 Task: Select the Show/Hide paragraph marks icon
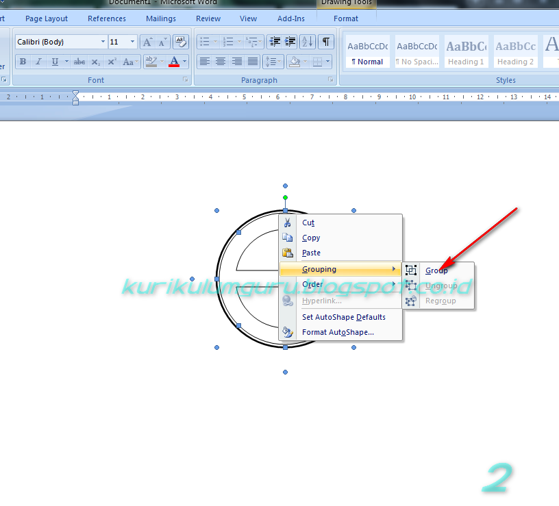click(x=325, y=42)
